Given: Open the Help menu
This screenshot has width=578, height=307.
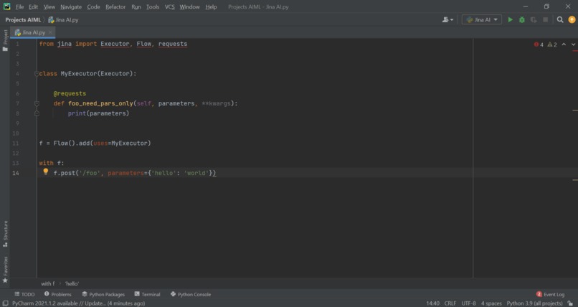Looking at the screenshot, I should coord(211,6).
